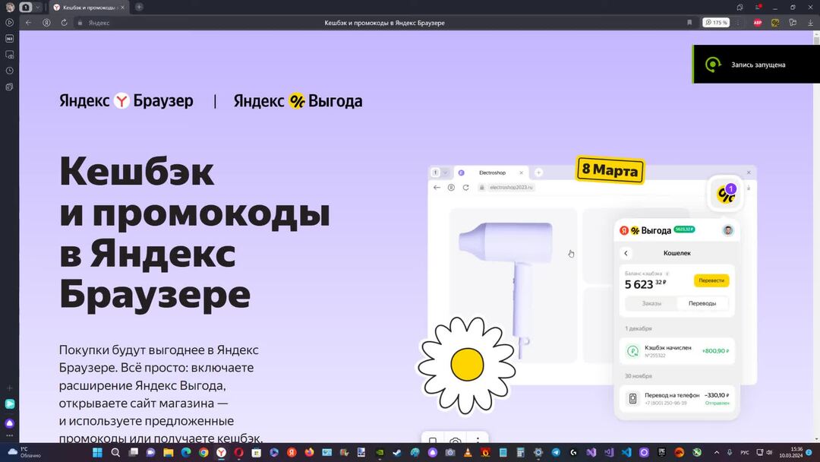
Task: Open the Windows Start button
Action: pos(97,453)
